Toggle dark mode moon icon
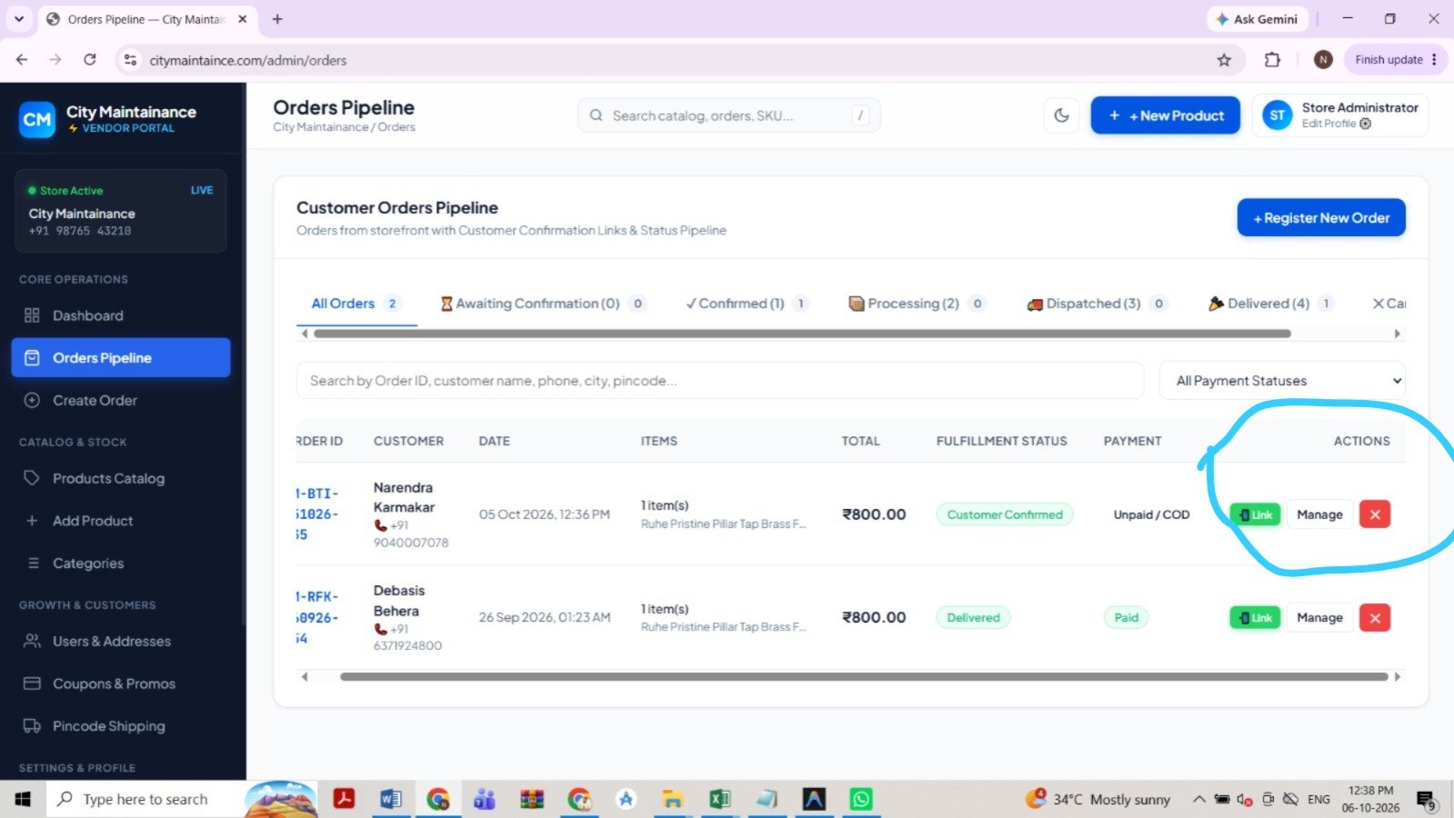 tap(1061, 115)
